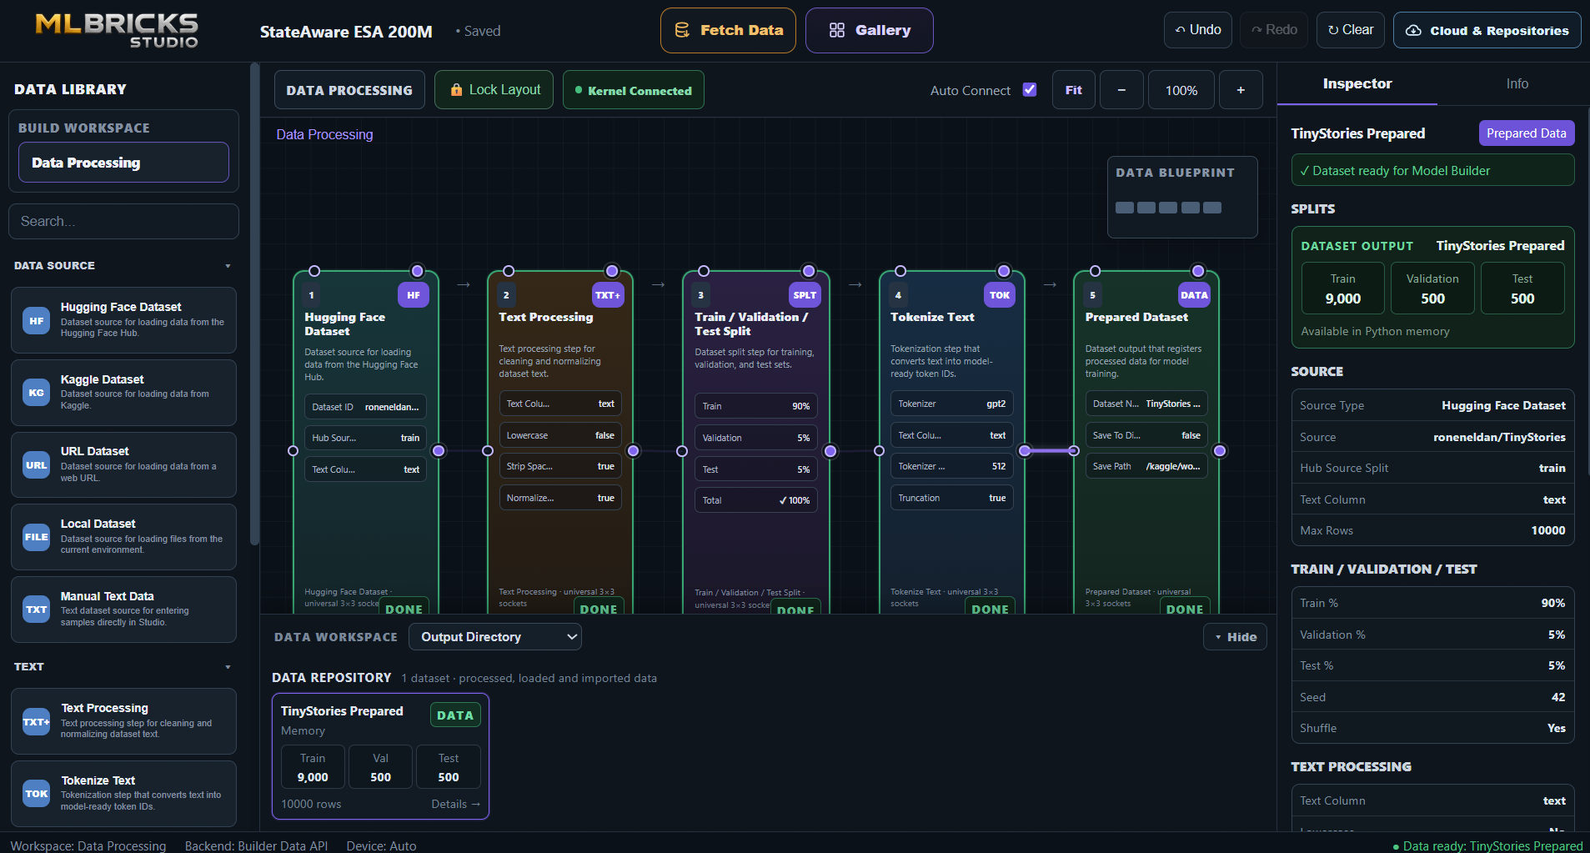
Task: Click the URL icon of URL Dataset item
Action: (x=36, y=465)
